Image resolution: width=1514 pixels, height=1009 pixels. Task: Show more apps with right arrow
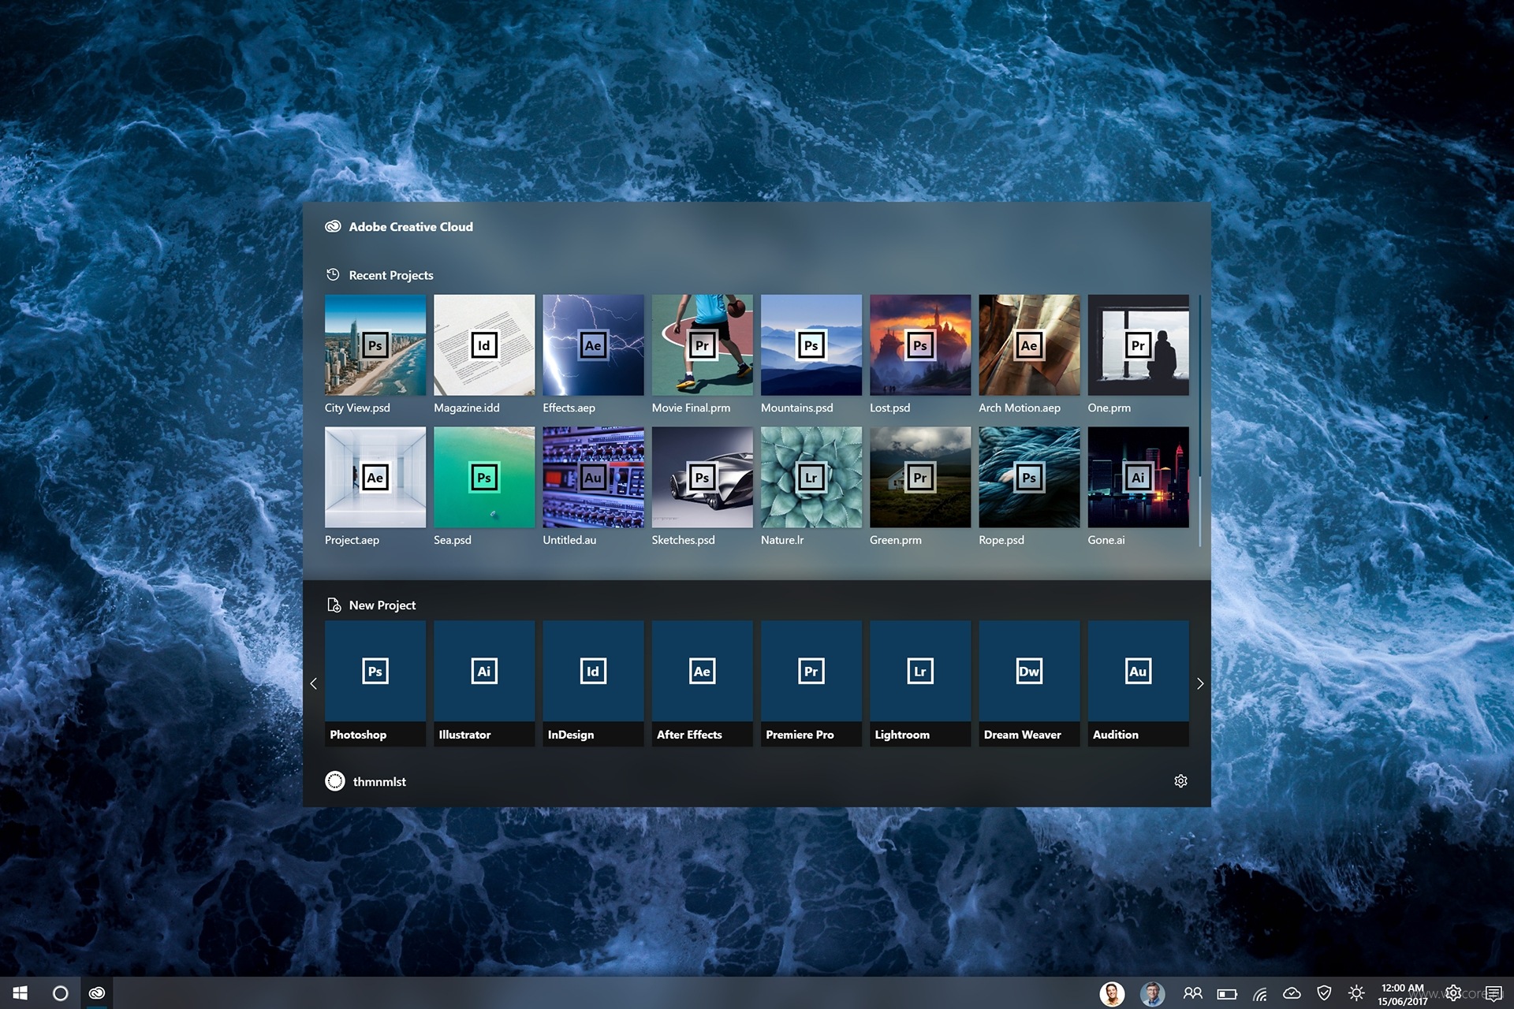(x=1200, y=683)
